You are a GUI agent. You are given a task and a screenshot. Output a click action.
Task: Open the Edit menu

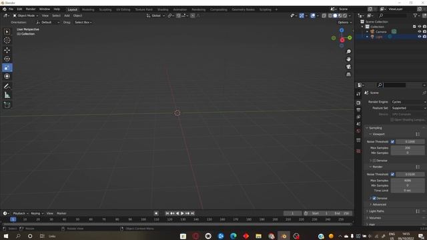coord(19,9)
